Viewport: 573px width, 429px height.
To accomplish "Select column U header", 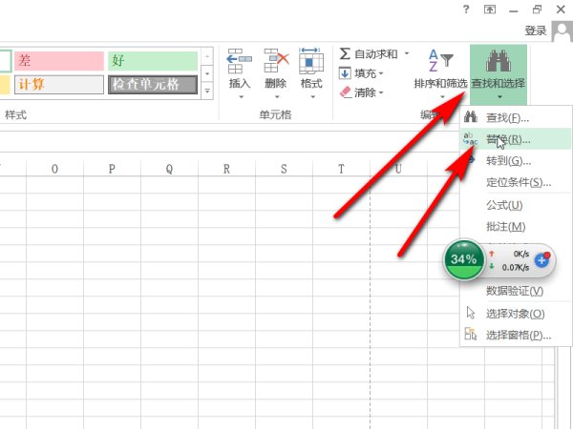I will coord(398,169).
